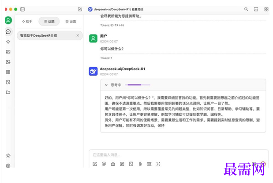
Task: Open the files folder in the sidebar
Action: pos(8,92)
